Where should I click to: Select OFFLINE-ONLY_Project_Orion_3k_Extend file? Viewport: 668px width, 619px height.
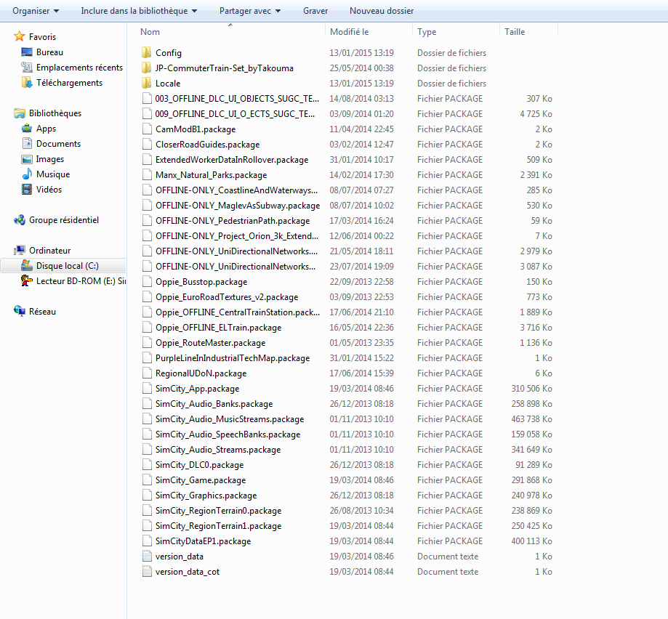(237, 236)
